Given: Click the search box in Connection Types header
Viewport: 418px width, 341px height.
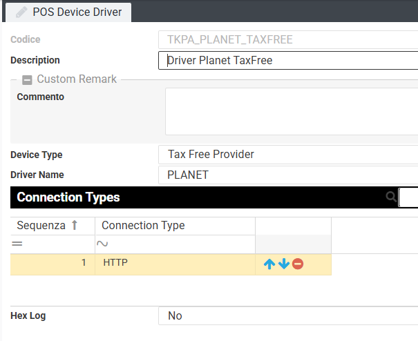Looking at the screenshot, I should pos(409,197).
